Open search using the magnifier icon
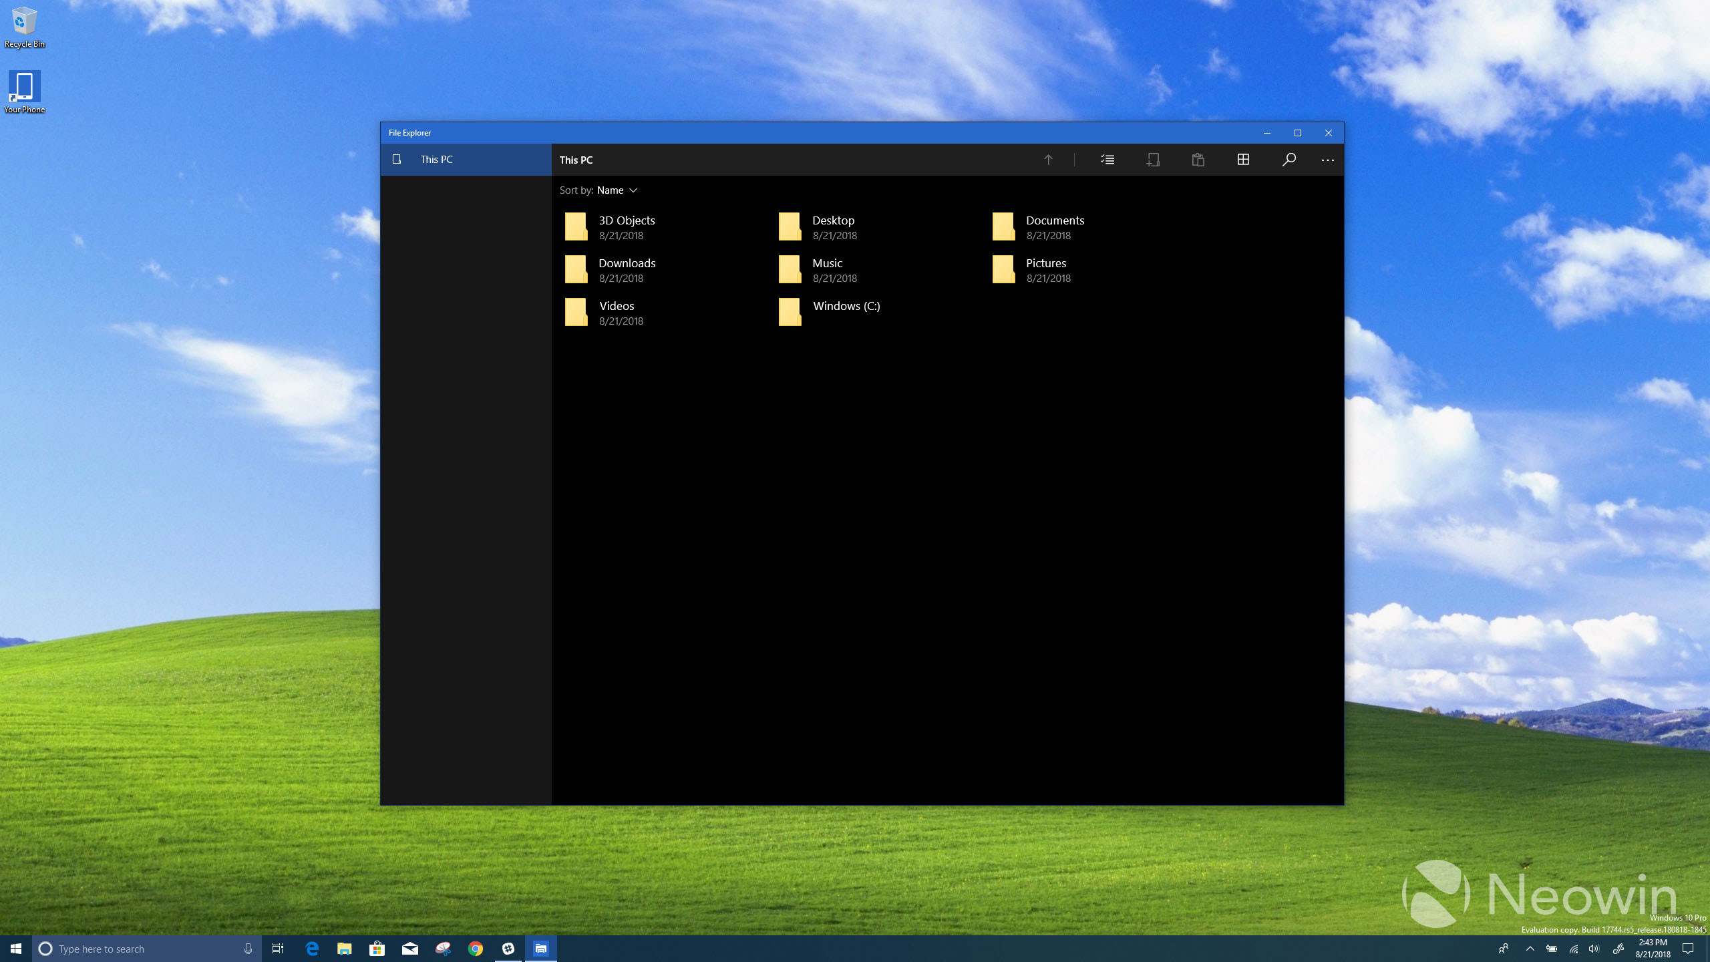The image size is (1710, 962). pyautogui.click(x=1289, y=160)
